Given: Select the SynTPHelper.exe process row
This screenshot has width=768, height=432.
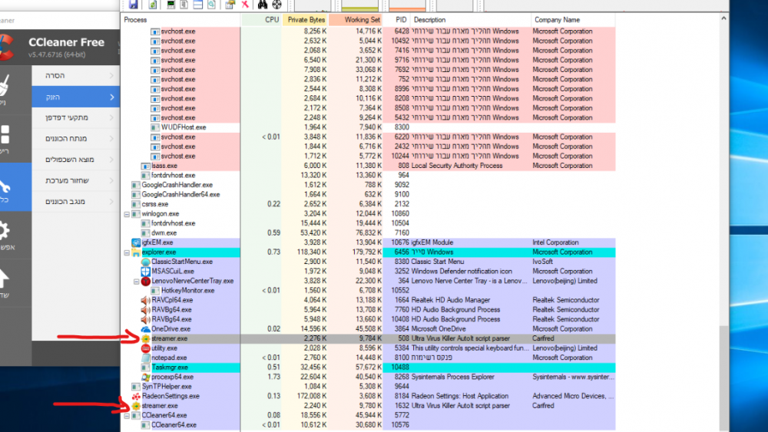Looking at the screenshot, I should coord(368,387).
